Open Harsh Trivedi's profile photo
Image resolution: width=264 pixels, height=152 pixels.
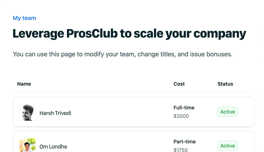click(x=27, y=112)
